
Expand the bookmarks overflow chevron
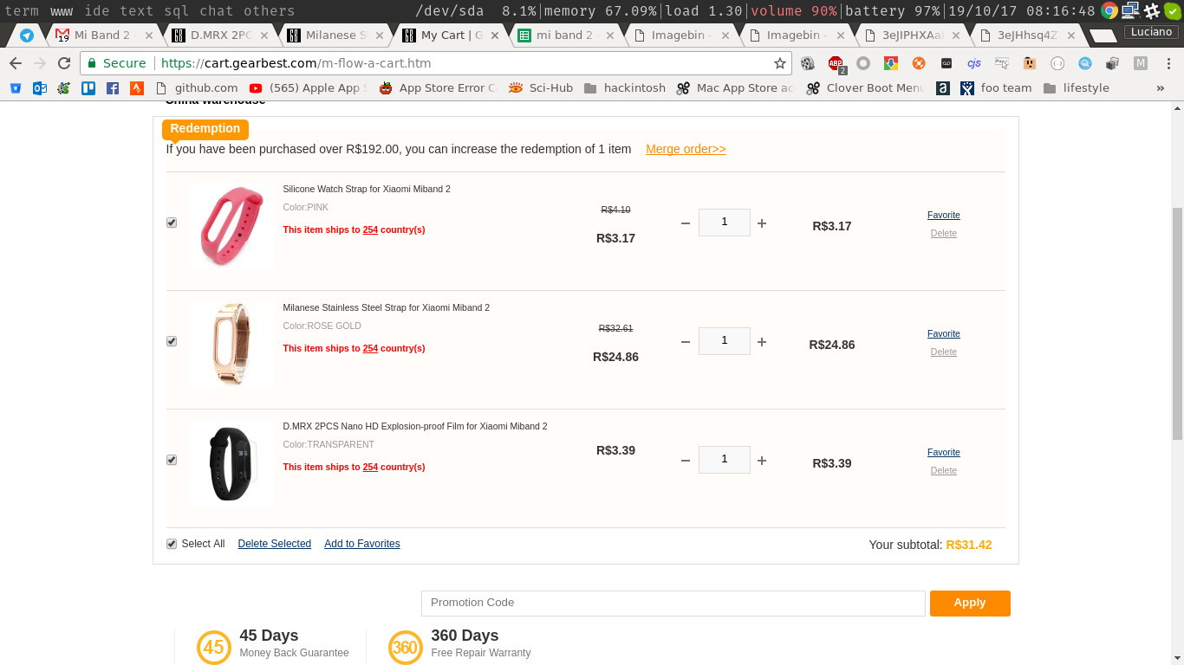[1161, 87]
